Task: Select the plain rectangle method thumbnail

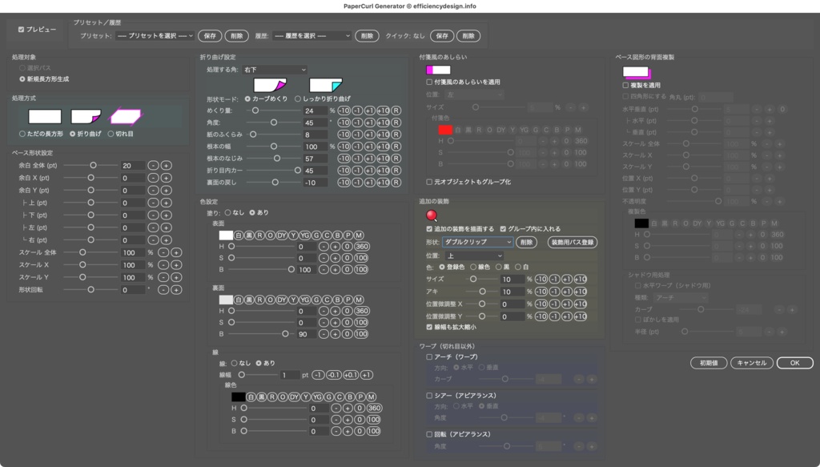Action: (x=45, y=116)
